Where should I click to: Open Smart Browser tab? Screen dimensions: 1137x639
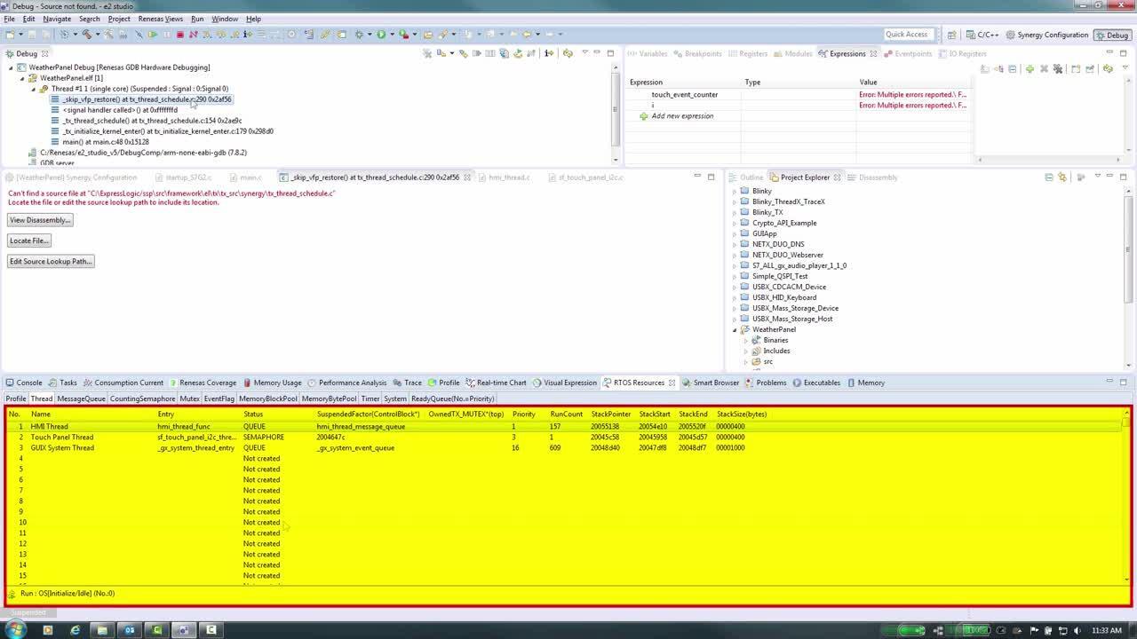click(x=711, y=383)
